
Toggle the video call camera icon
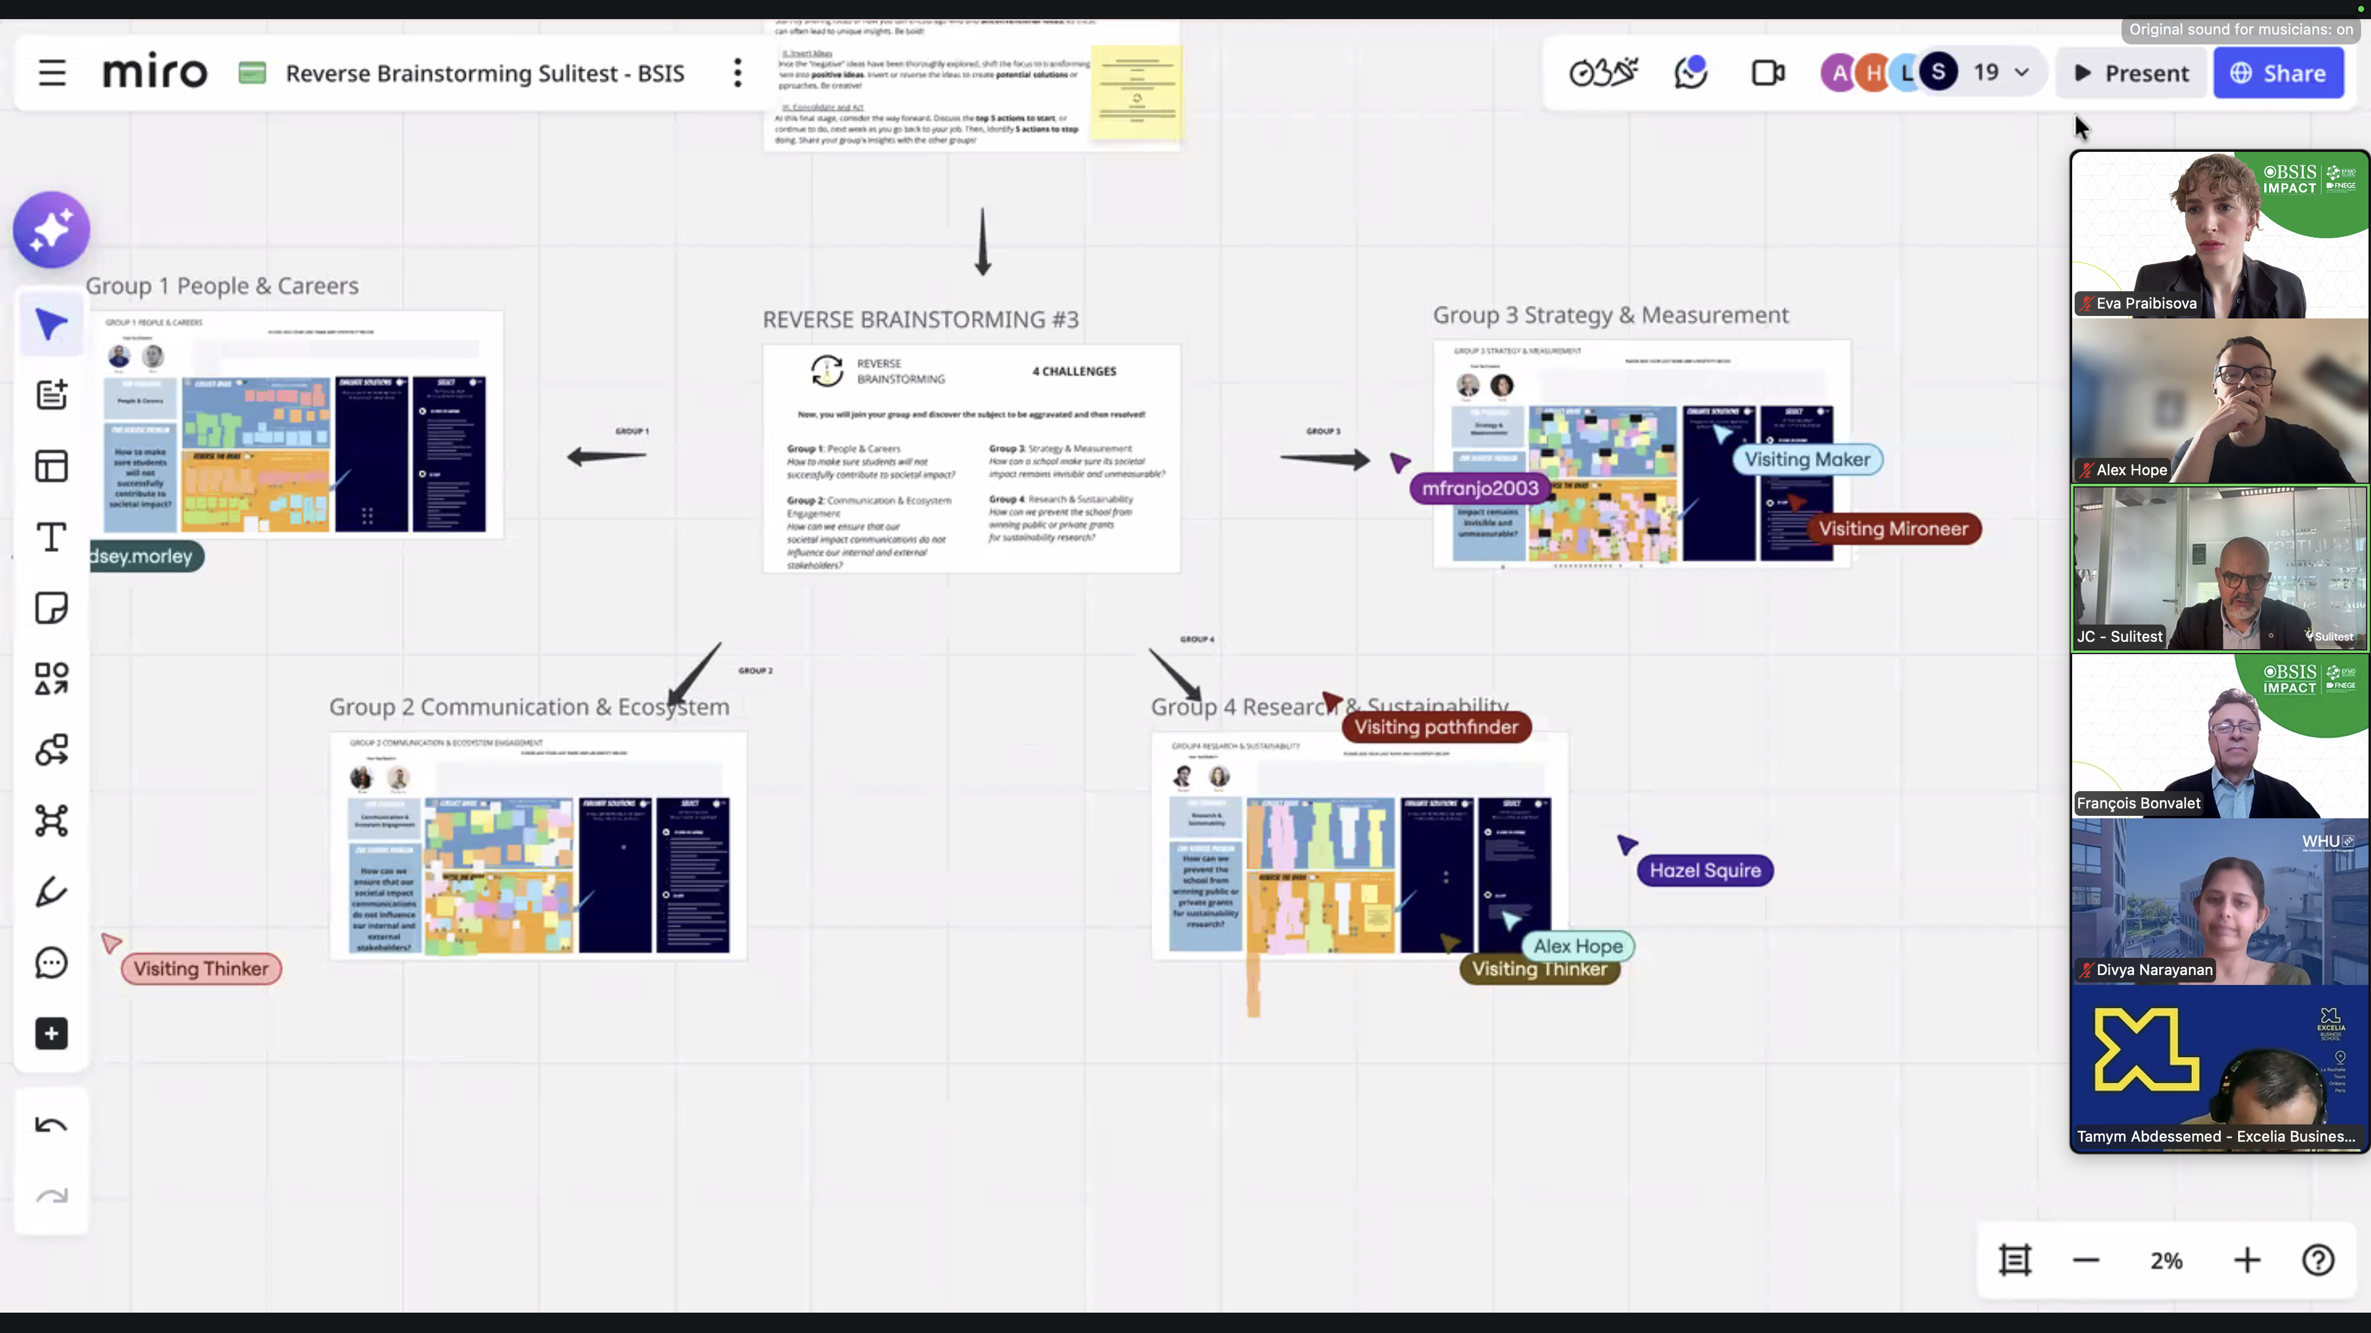[1767, 73]
